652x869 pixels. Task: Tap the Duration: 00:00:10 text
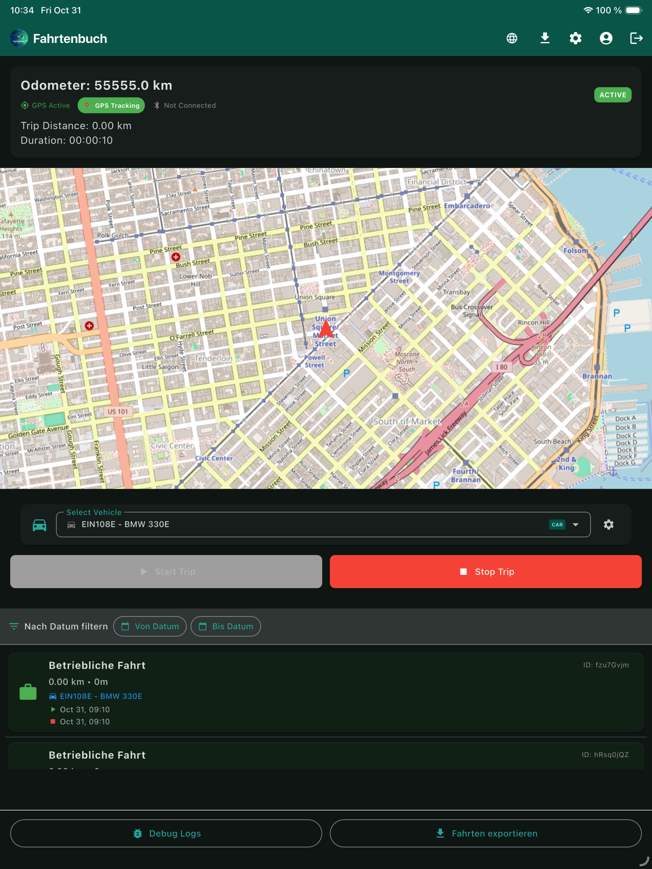click(x=66, y=140)
